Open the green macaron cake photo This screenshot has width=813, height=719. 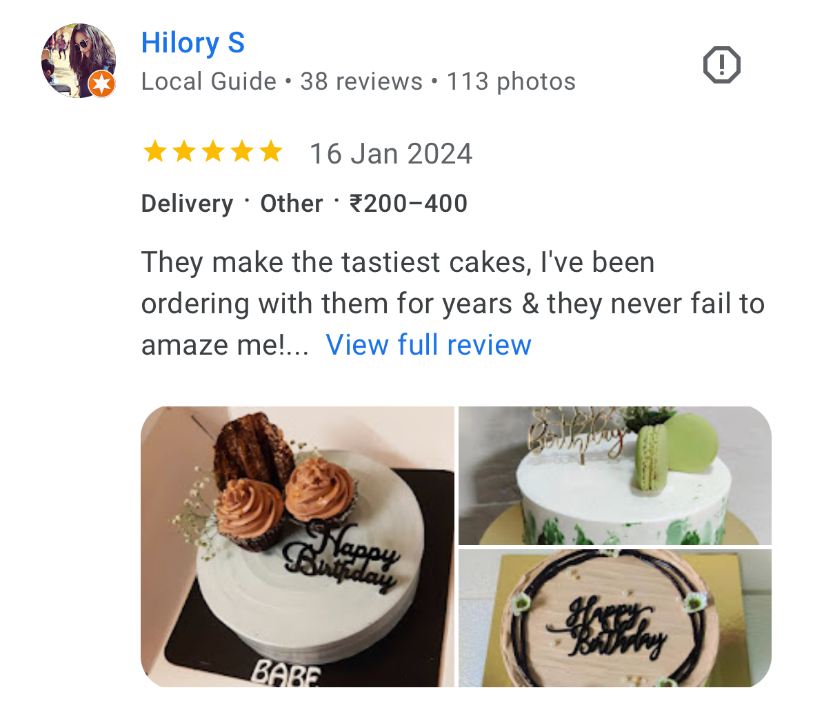614,475
